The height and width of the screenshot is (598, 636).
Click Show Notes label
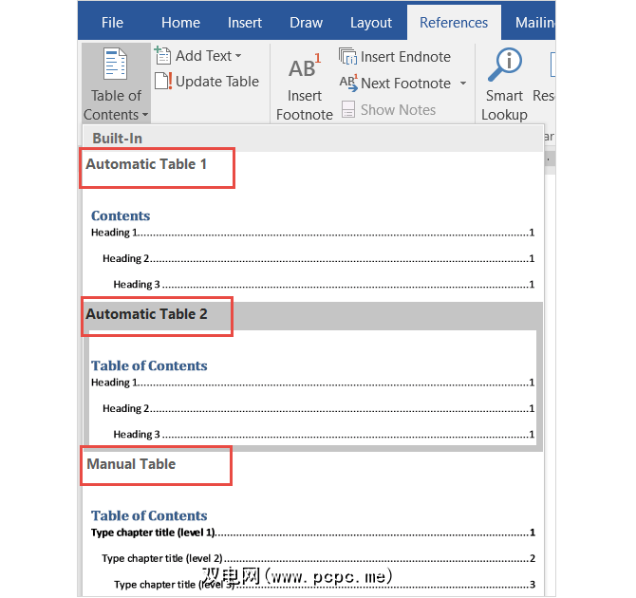point(398,110)
